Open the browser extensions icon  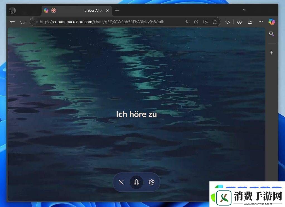point(228,22)
